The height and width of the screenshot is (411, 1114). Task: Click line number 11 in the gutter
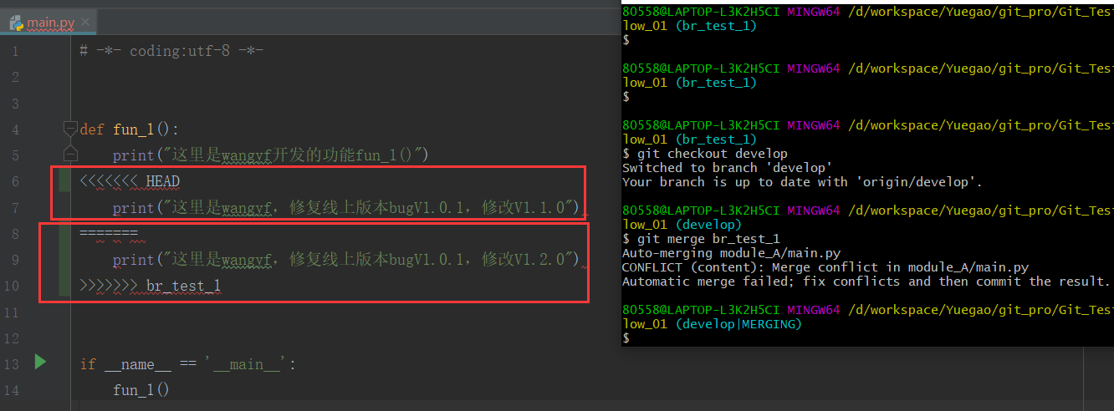coord(12,312)
